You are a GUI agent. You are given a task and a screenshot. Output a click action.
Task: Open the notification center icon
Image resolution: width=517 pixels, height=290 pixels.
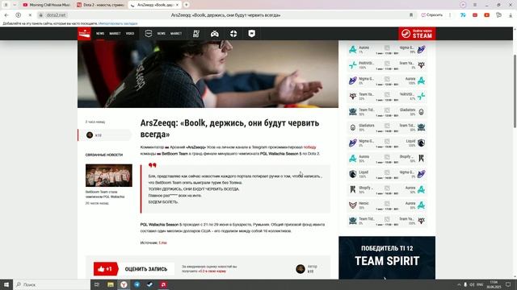508,284
